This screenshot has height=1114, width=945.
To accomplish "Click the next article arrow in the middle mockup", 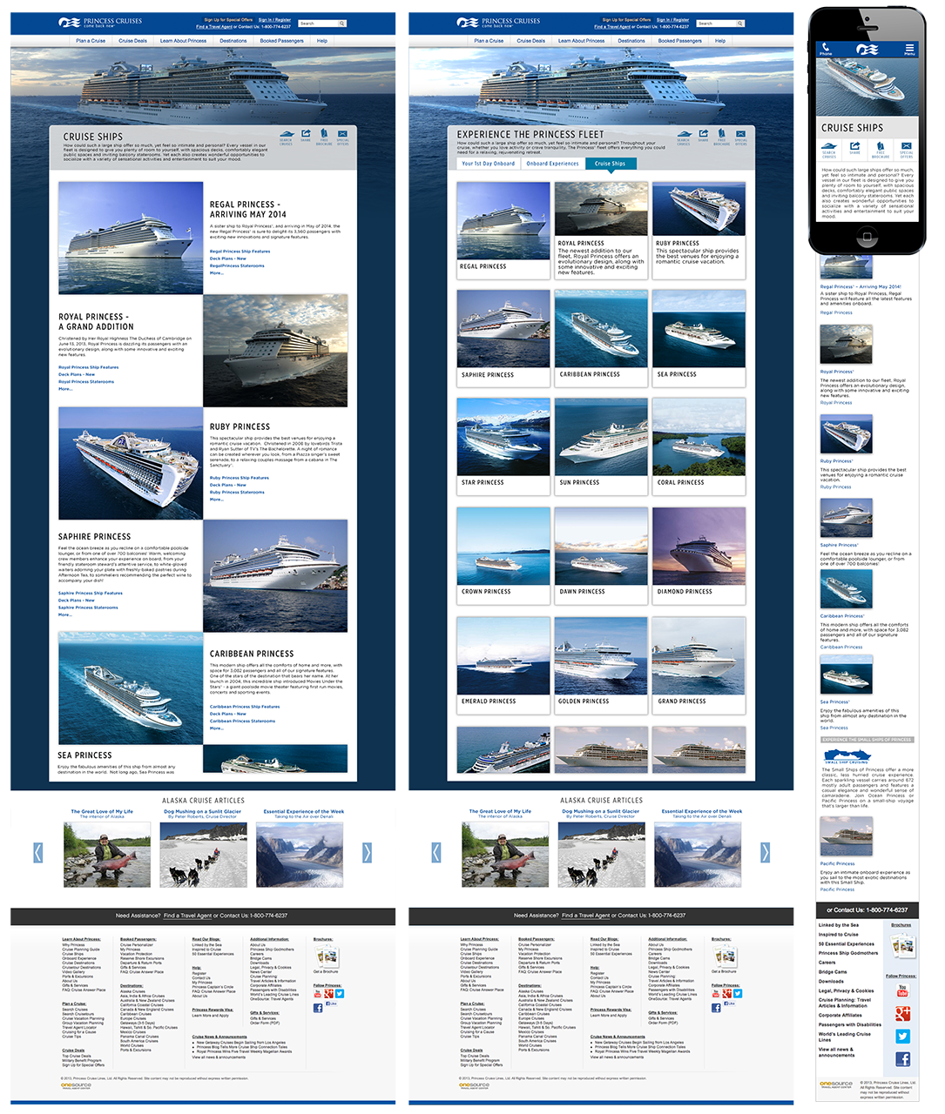I will (x=765, y=853).
